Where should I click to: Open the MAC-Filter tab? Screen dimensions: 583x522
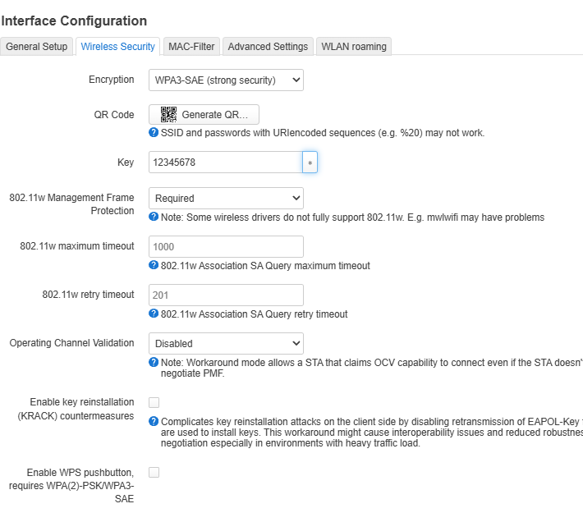[191, 47]
